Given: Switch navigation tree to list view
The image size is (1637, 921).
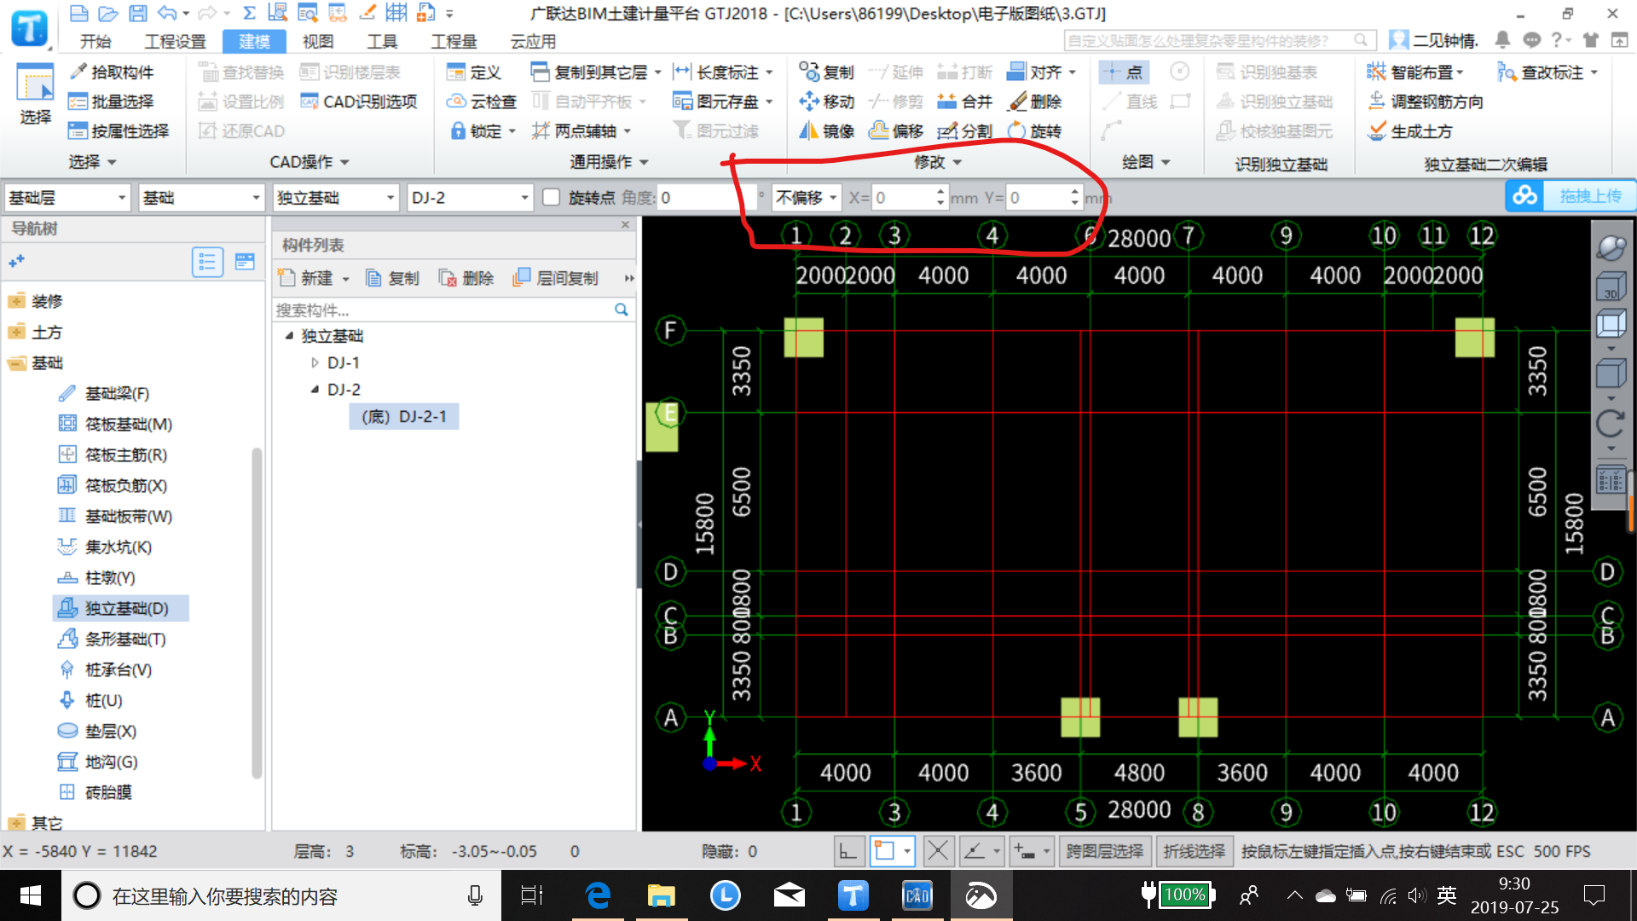Looking at the screenshot, I should point(207,262).
